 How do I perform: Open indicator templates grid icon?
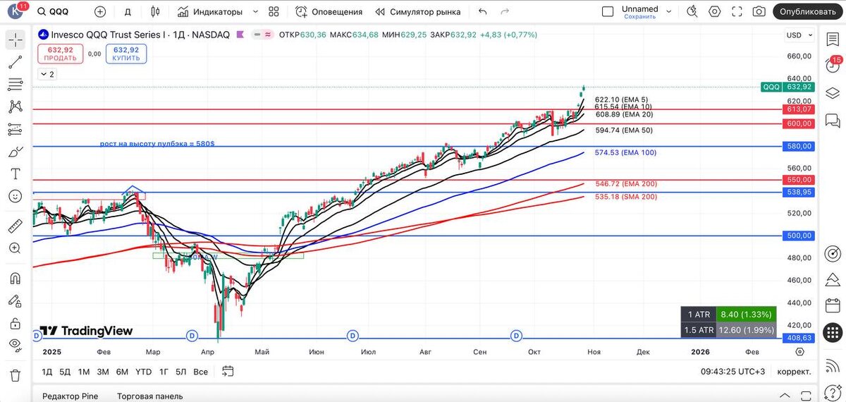click(x=274, y=12)
